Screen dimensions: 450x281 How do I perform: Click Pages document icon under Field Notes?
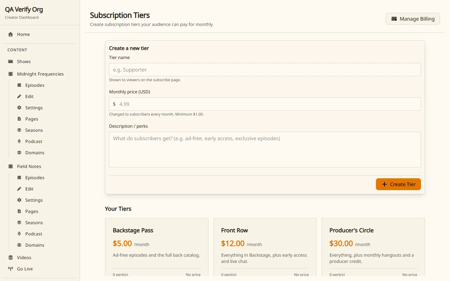click(19, 211)
